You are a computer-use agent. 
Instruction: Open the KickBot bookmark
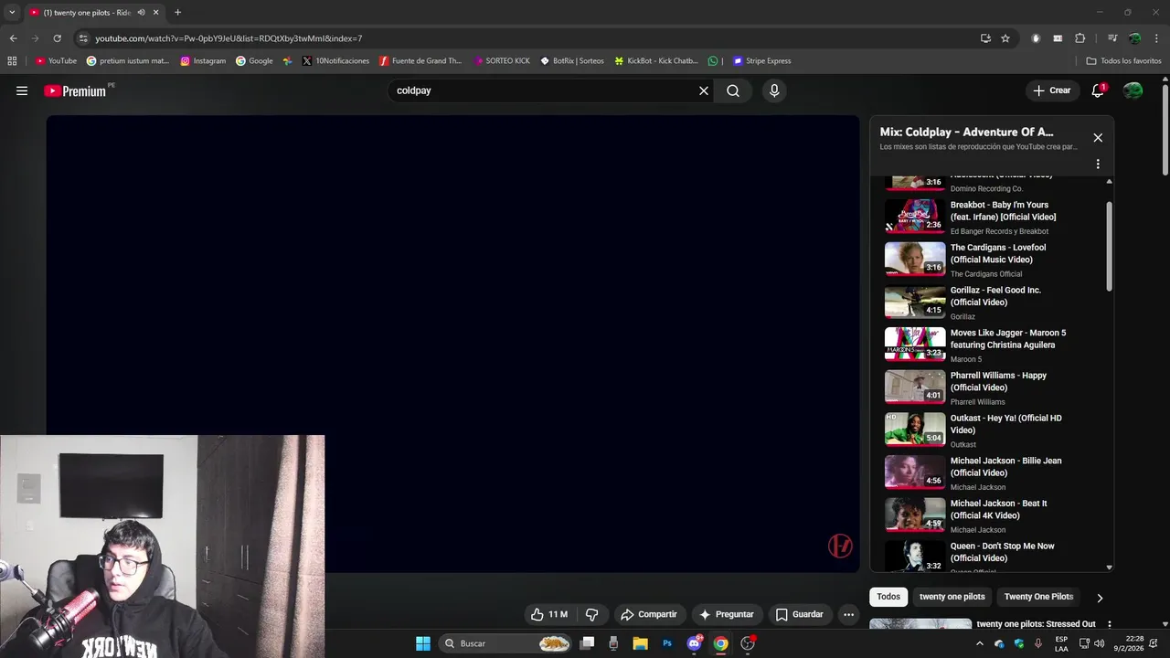pyautogui.click(x=655, y=61)
